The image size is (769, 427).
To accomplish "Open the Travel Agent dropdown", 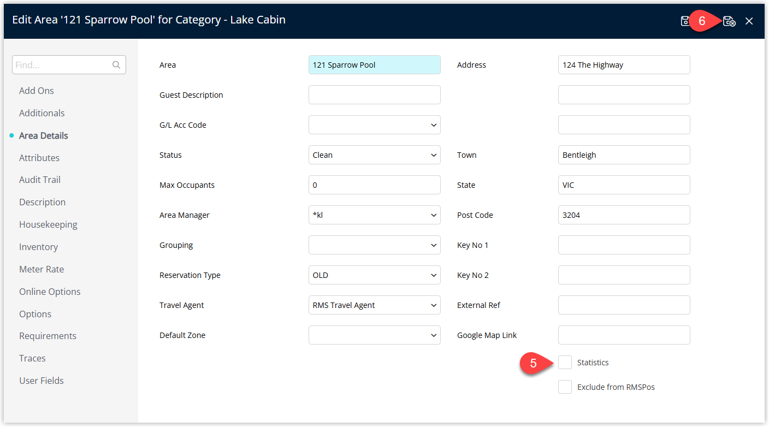I will 375,305.
